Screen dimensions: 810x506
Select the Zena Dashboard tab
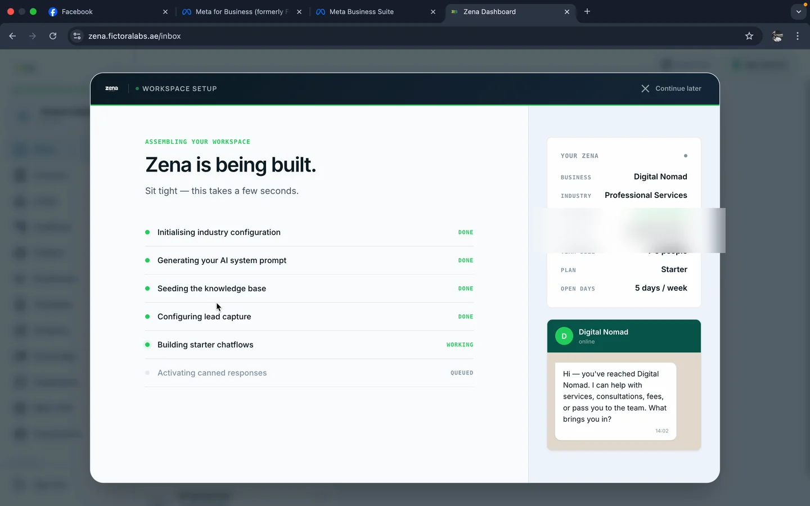[510, 11]
